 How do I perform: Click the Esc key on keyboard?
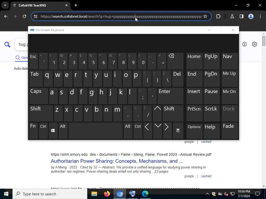point(33,61)
